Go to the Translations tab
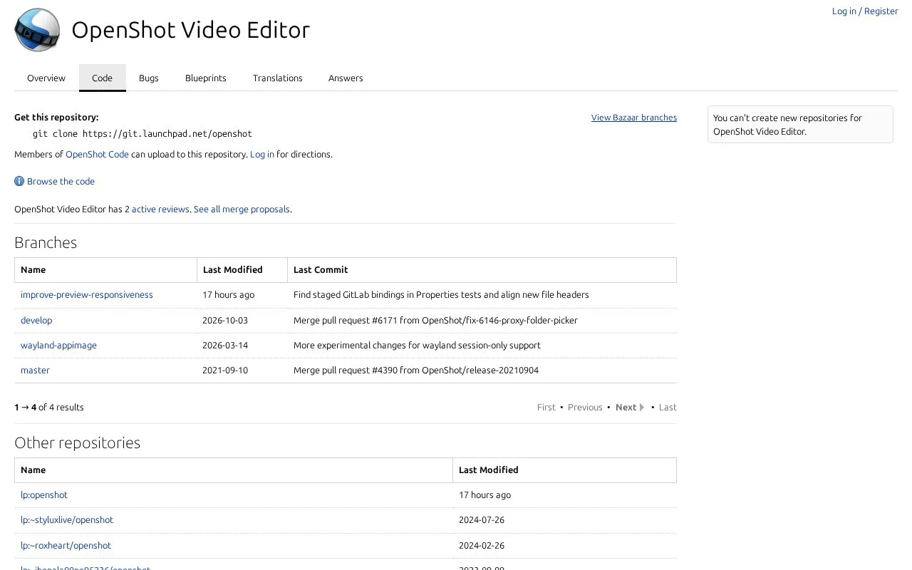Viewport: 912px width, 570px height. pos(278,78)
